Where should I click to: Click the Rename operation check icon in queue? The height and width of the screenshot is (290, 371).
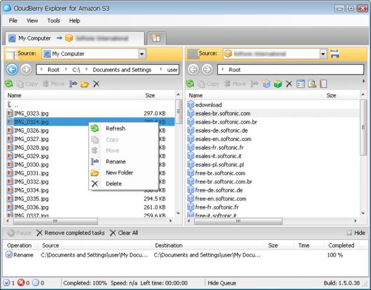click(9, 255)
